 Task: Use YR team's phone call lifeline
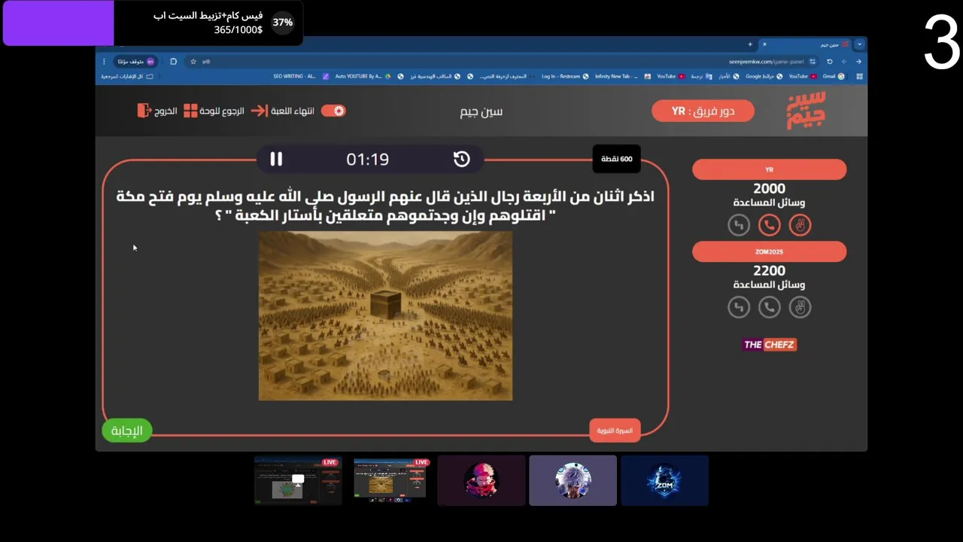[769, 225]
